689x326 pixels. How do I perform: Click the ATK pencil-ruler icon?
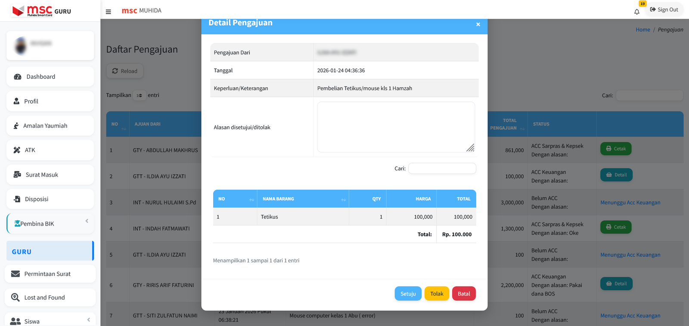coord(17,150)
